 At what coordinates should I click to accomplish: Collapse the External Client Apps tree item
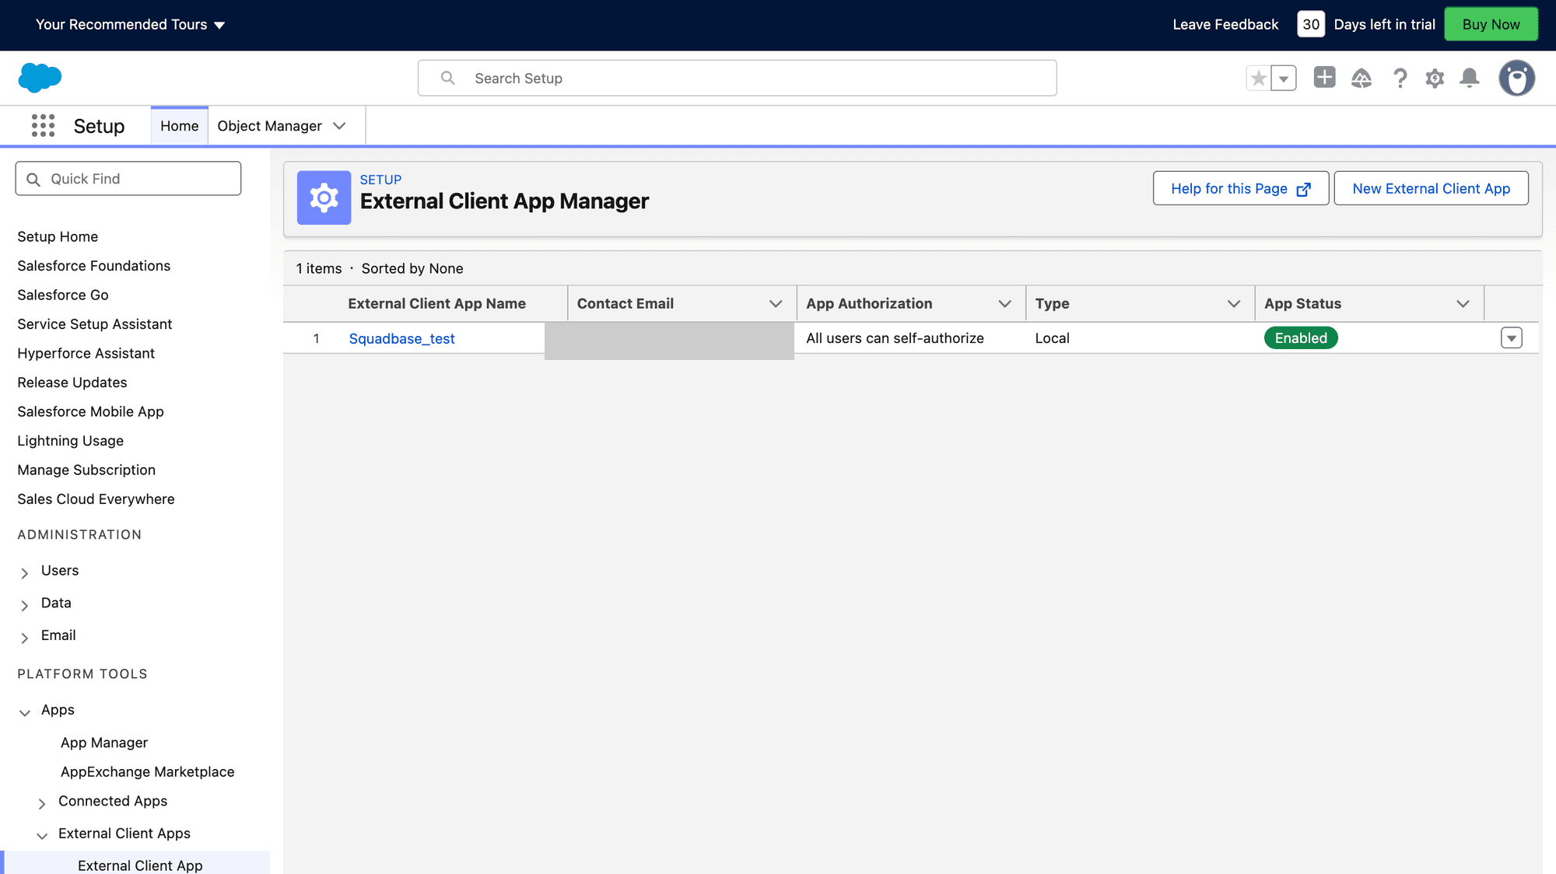[x=42, y=835]
